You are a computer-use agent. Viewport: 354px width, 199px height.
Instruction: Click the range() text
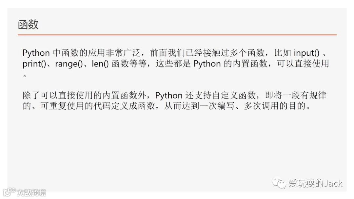[x=69, y=64]
